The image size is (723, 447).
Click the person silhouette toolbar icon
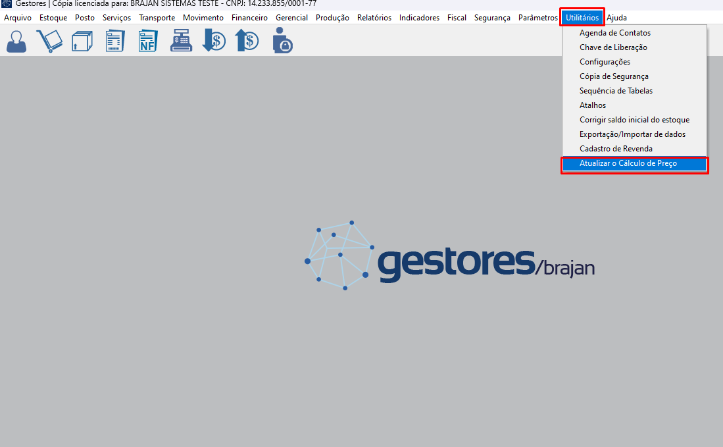pos(16,41)
